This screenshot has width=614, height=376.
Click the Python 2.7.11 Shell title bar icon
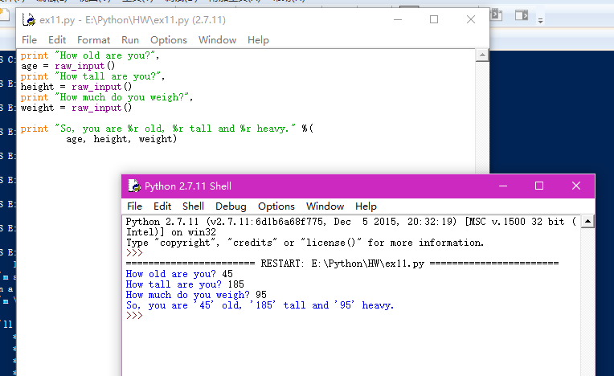133,186
